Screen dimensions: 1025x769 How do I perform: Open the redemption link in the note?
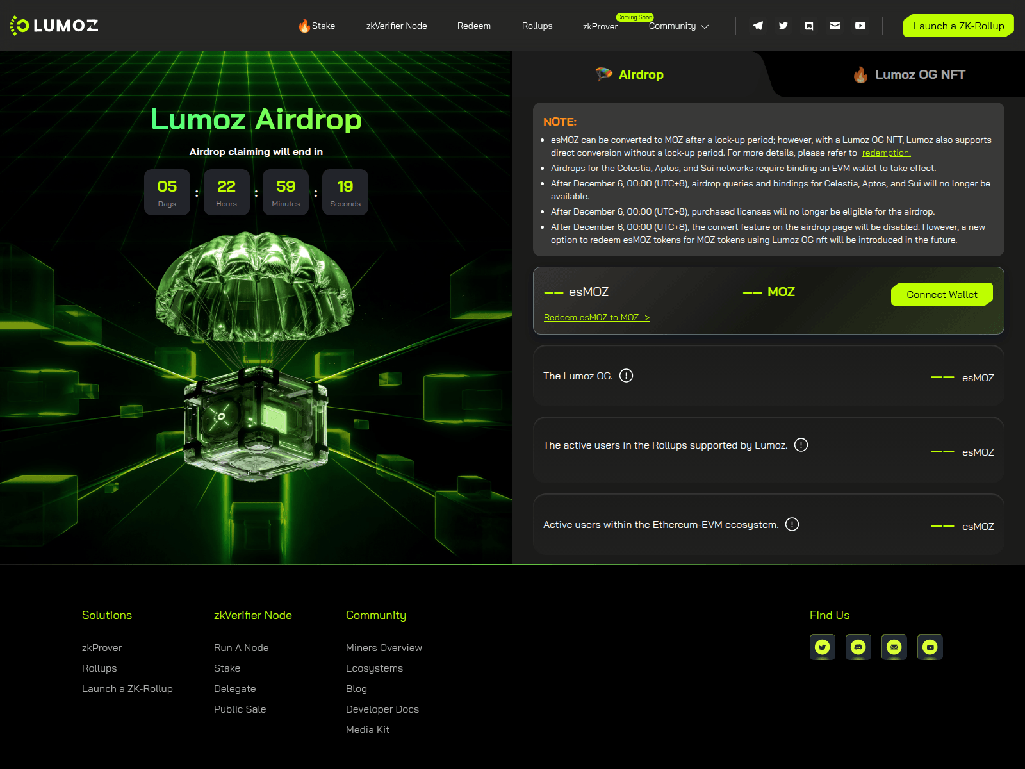tap(887, 153)
